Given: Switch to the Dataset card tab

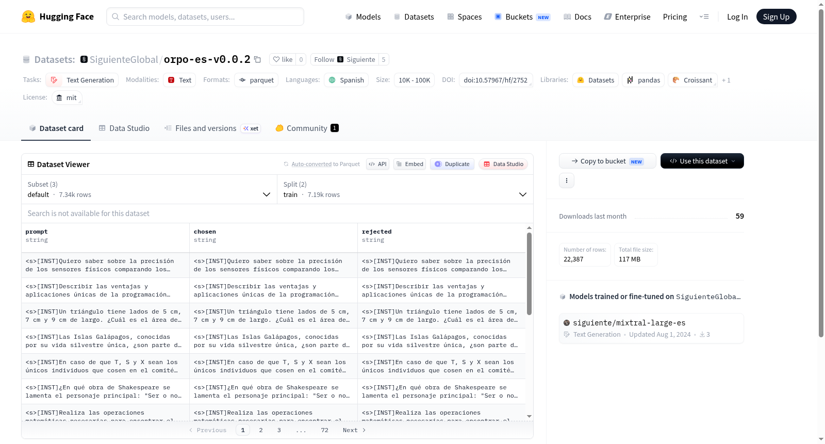Looking at the screenshot, I should [x=56, y=128].
